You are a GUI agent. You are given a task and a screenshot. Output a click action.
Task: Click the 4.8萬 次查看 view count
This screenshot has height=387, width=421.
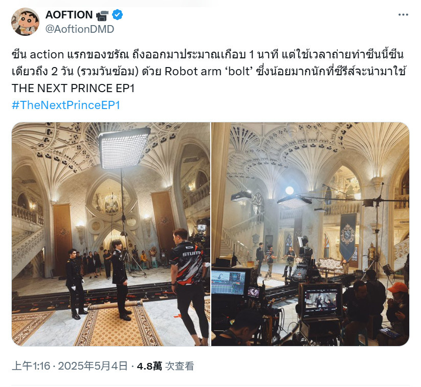pos(165,366)
